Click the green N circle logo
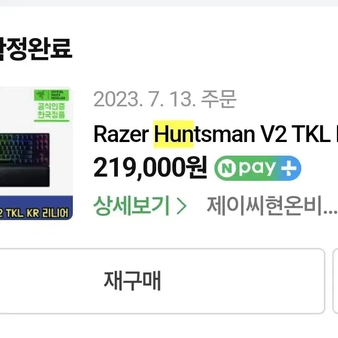The height and width of the screenshot is (338, 338). click(227, 168)
